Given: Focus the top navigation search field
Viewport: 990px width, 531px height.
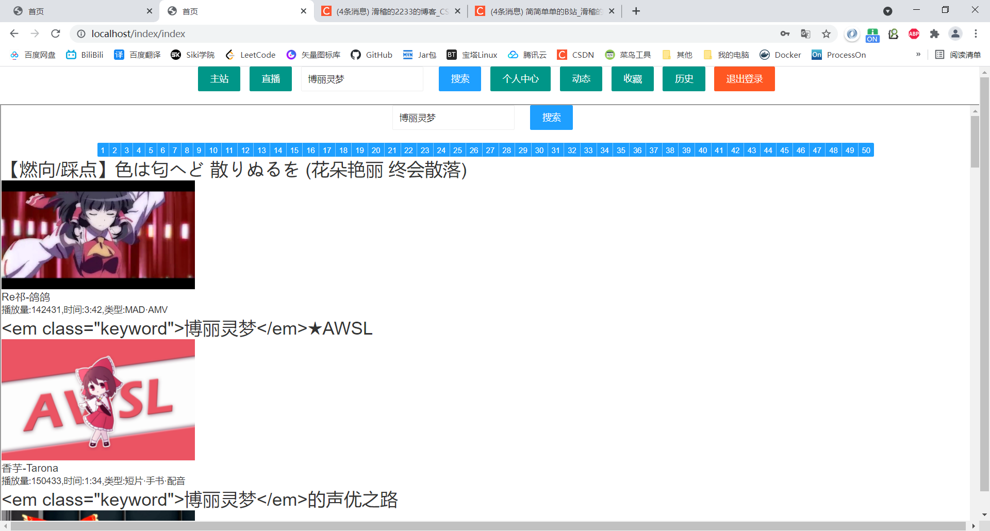Looking at the screenshot, I should pos(362,79).
